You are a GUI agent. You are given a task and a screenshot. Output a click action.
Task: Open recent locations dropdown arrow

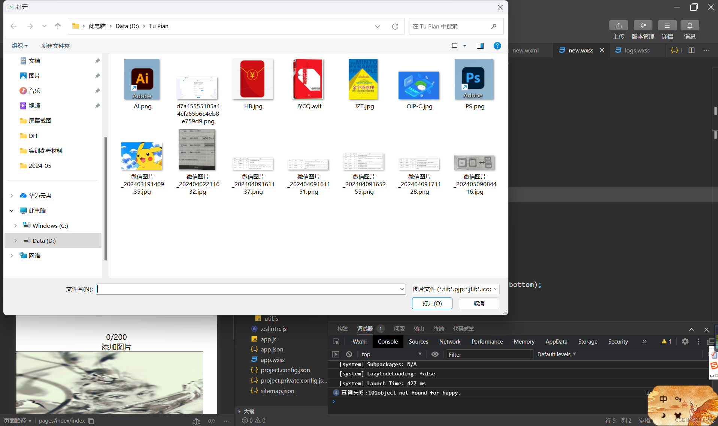coord(44,26)
